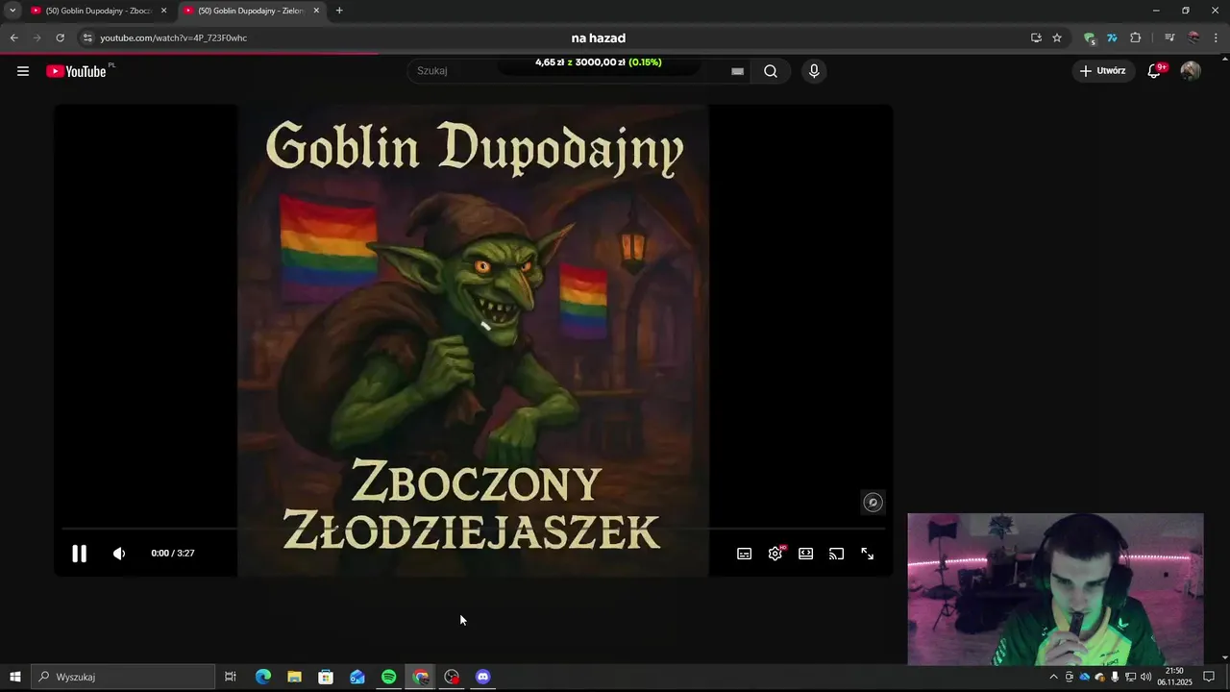Click the microphone tray icon
This screenshot has width=1230, height=692.
coord(1115,678)
